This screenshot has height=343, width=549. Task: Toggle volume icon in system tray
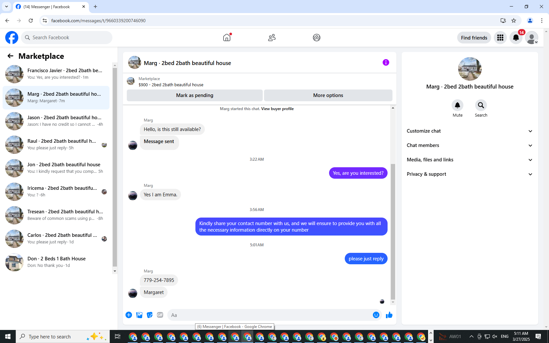[x=495, y=336]
